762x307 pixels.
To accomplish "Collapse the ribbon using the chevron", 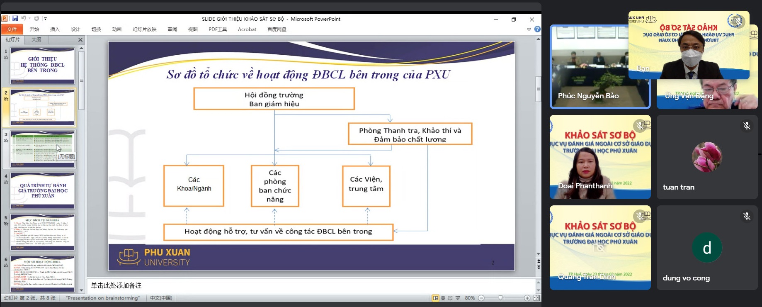I will (x=529, y=29).
